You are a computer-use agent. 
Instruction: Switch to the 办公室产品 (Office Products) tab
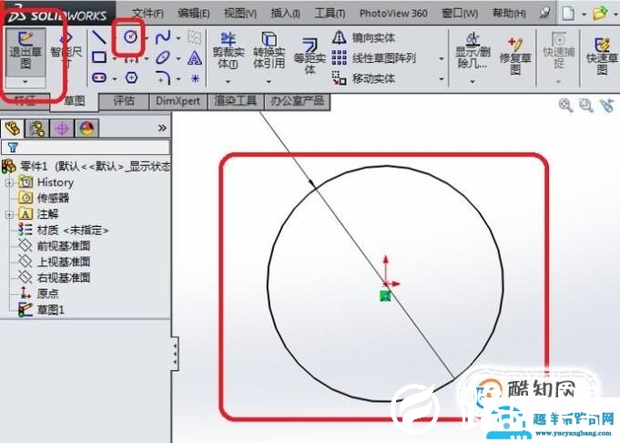tap(297, 101)
